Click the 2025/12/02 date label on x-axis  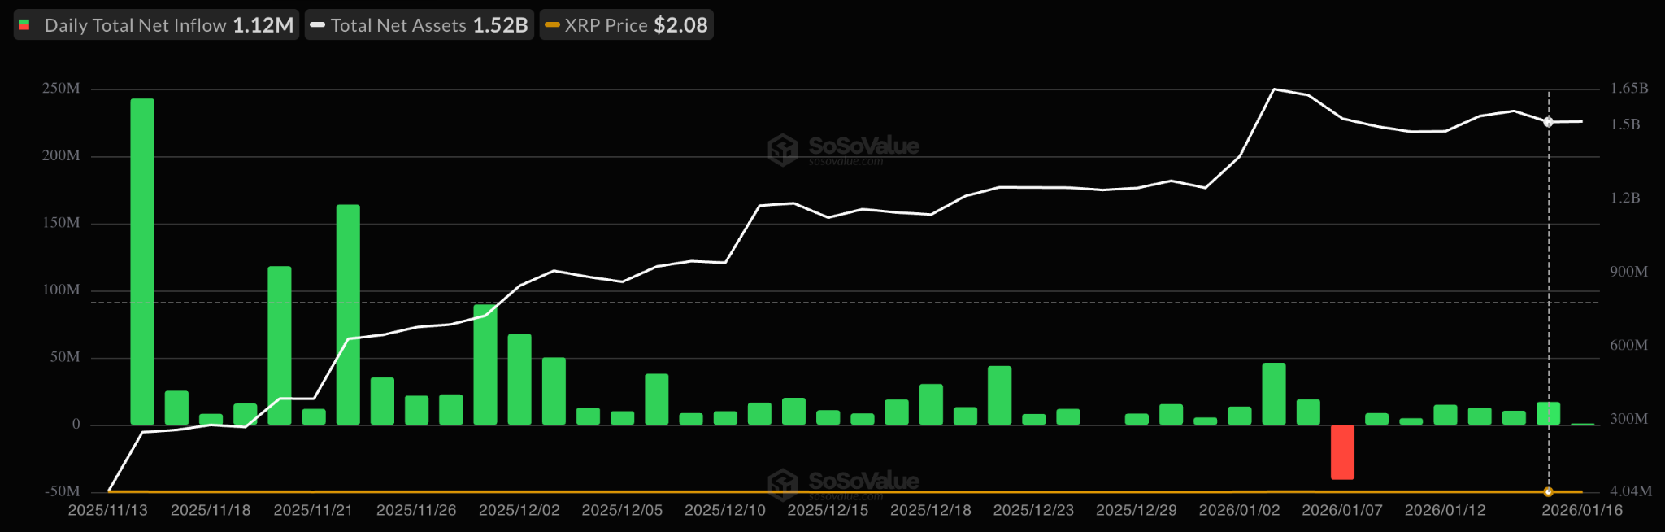pos(519,510)
